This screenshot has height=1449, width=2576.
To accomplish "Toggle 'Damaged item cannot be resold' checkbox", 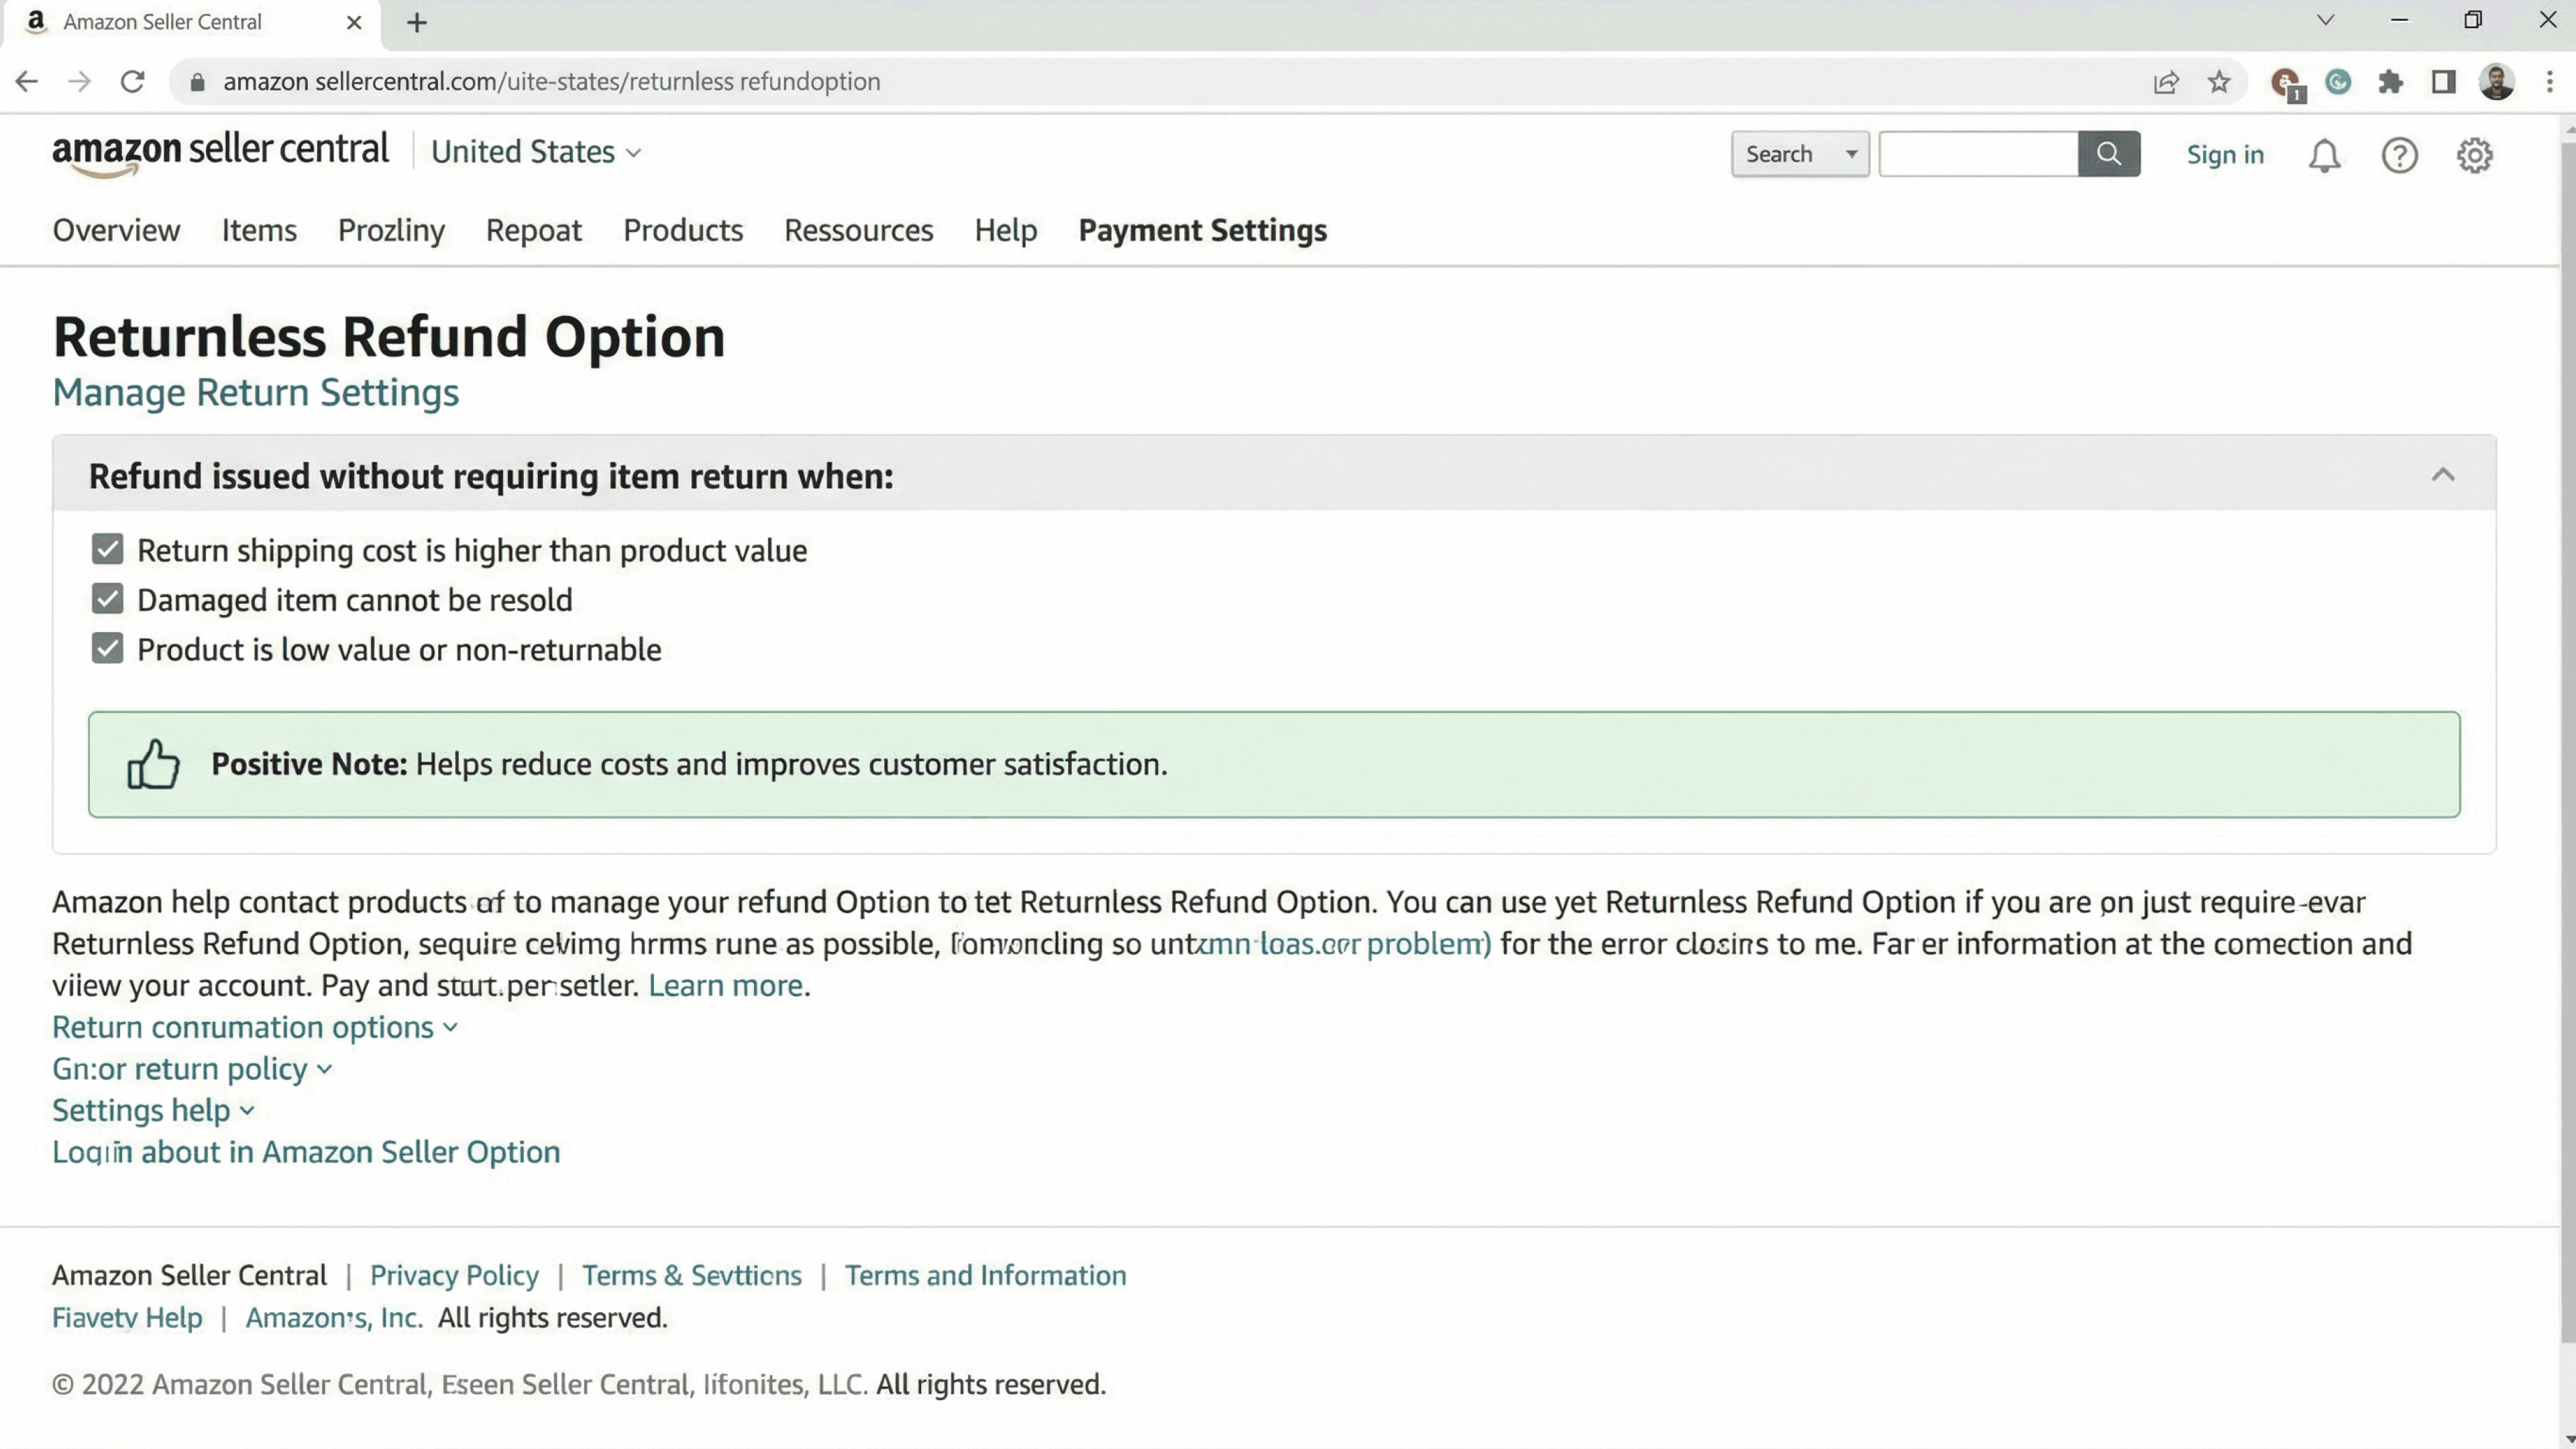I will pyautogui.click(x=107, y=599).
